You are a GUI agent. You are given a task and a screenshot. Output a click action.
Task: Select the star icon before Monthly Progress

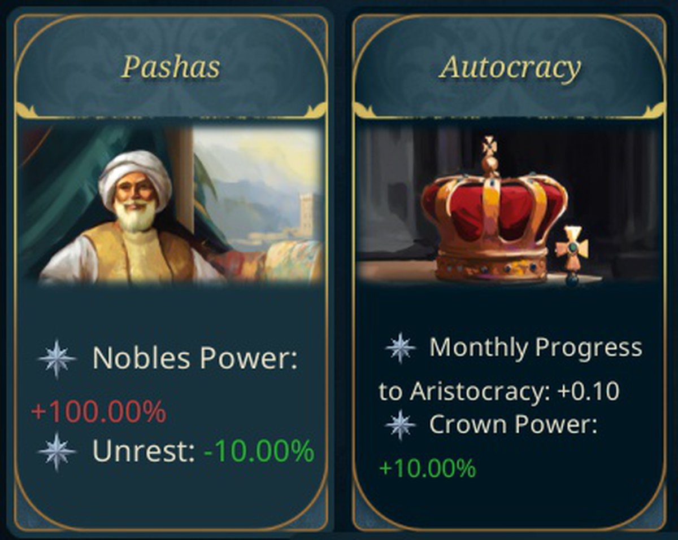point(401,348)
